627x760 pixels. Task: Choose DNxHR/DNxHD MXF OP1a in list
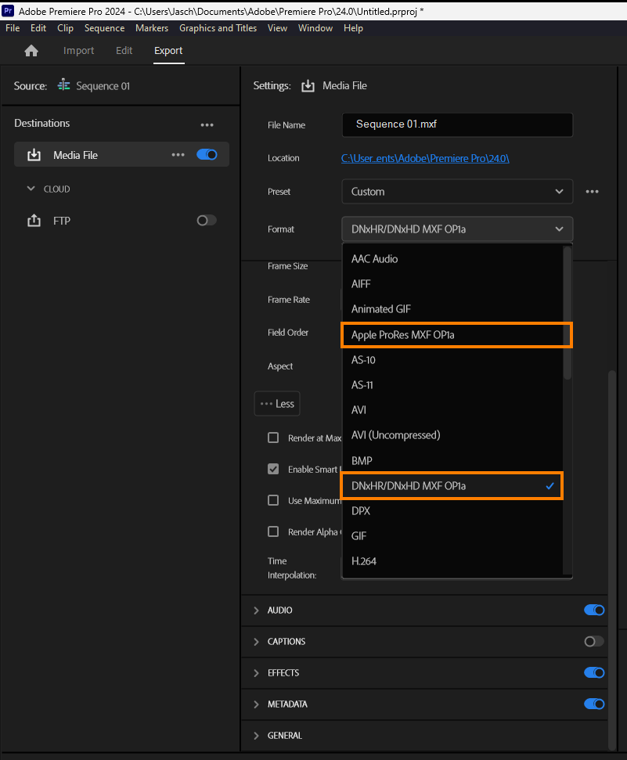click(452, 485)
